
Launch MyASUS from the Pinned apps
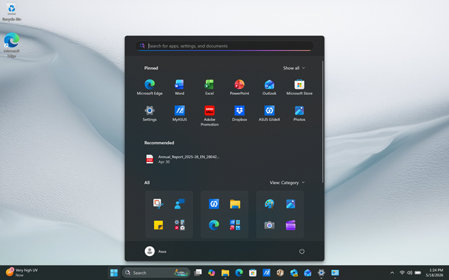(180, 113)
